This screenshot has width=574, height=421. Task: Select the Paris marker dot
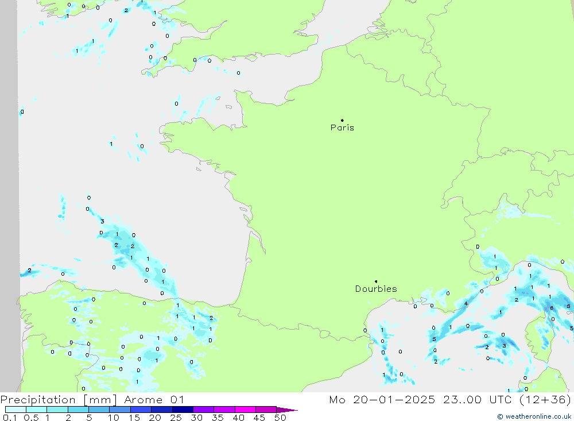(x=342, y=120)
